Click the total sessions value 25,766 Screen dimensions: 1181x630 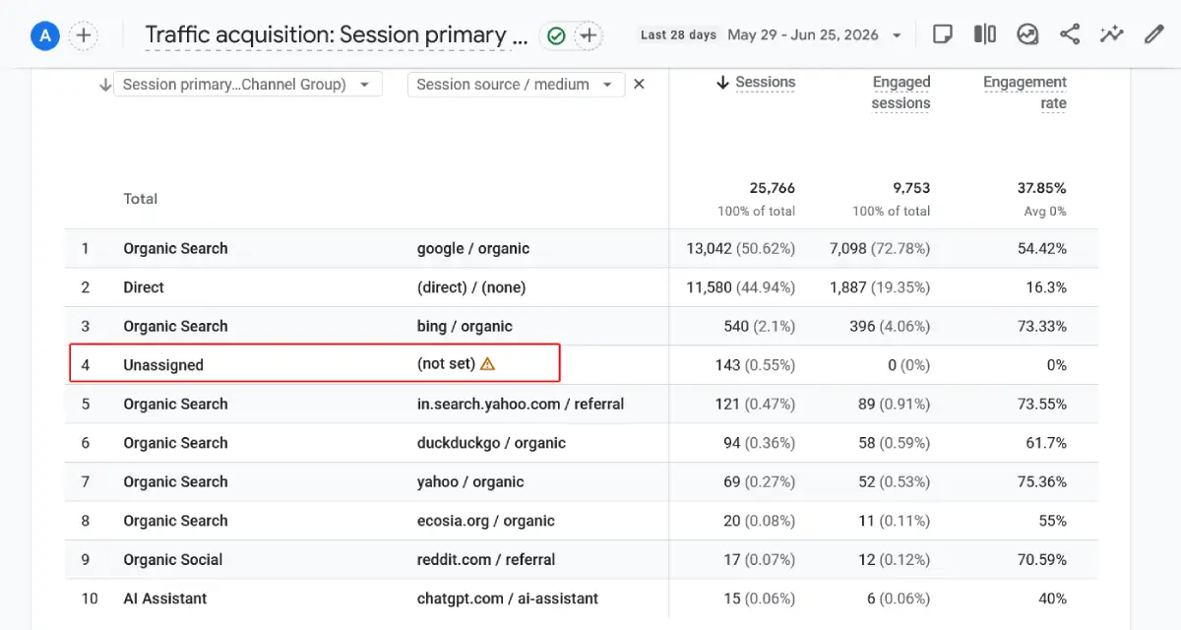pos(772,188)
